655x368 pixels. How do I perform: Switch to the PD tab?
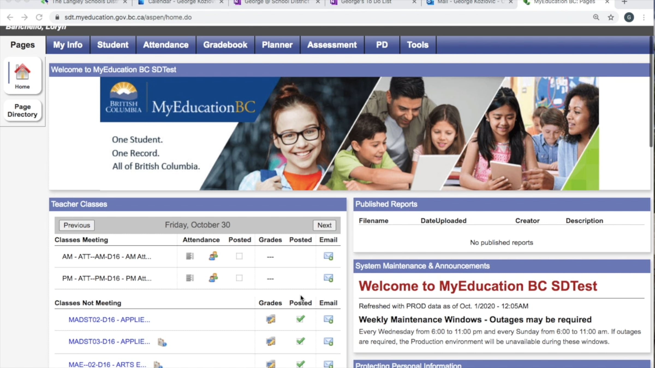pyautogui.click(x=382, y=45)
